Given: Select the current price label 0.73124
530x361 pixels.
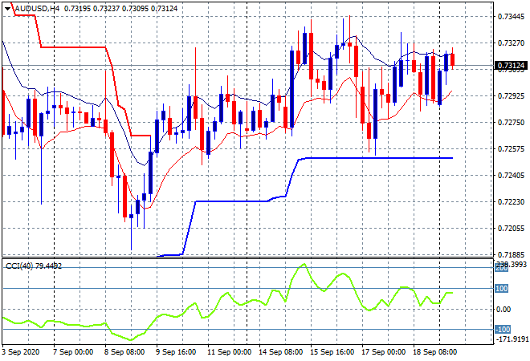Looking at the screenshot, I should point(511,65).
